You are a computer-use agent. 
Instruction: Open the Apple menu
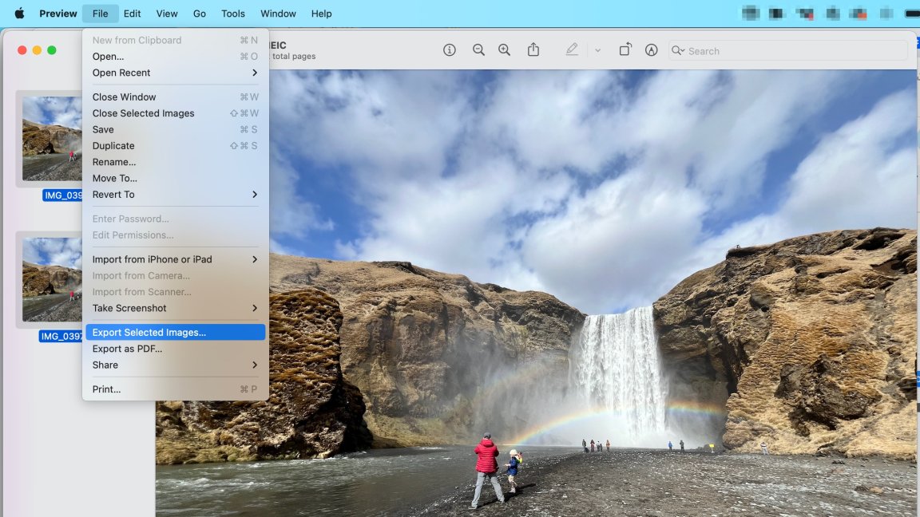(x=19, y=14)
